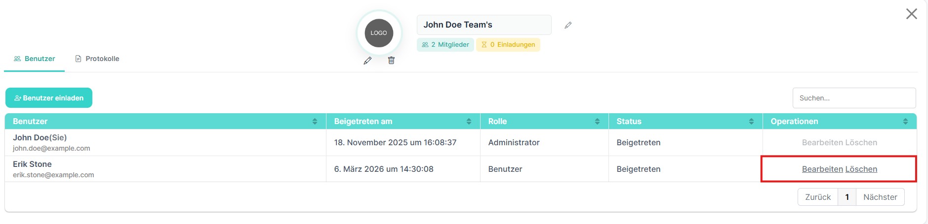Click the pencil icon beside the team name
Image resolution: width=928 pixels, height=224 pixels.
pyautogui.click(x=568, y=25)
